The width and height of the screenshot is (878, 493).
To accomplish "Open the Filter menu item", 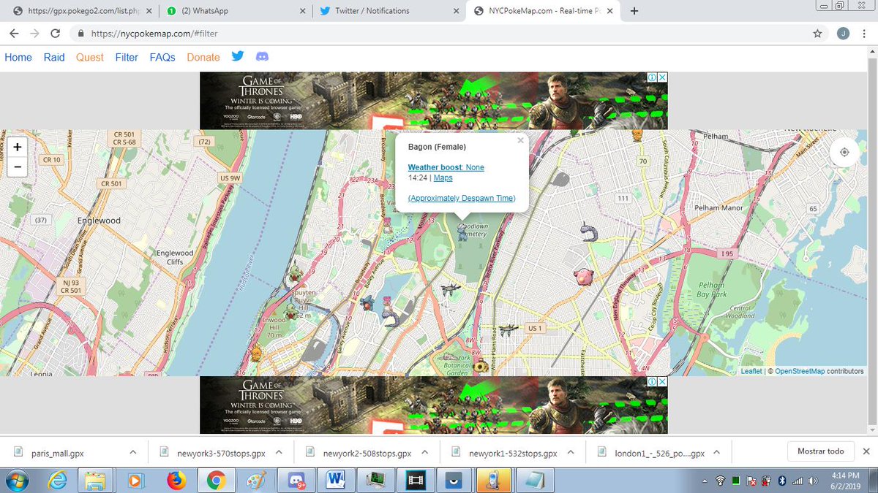I will pyautogui.click(x=127, y=57).
